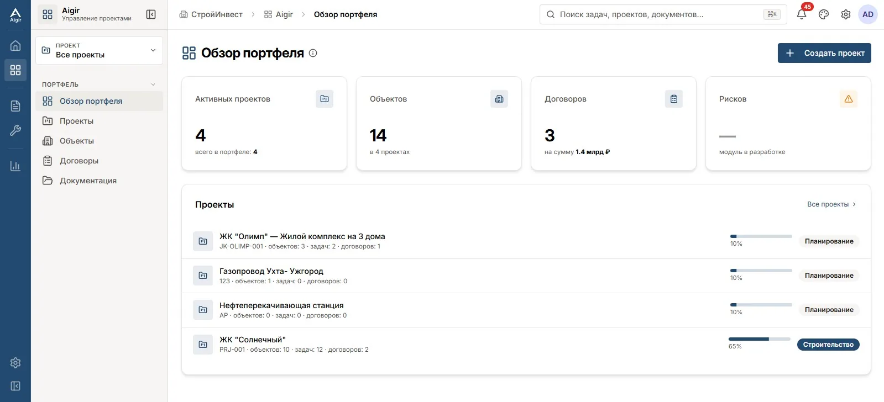The image size is (884, 402).
Task: Open ЖК "Олимп" — Жилой комплекс на 3 дома
Action: [x=302, y=236]
